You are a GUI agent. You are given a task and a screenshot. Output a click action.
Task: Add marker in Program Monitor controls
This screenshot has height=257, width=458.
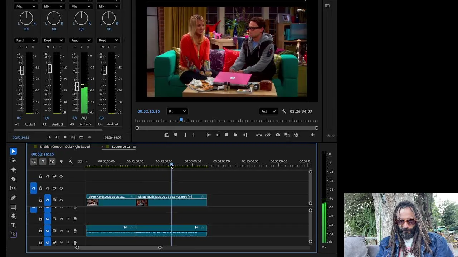pyautogui.click(x=176, y=135)
